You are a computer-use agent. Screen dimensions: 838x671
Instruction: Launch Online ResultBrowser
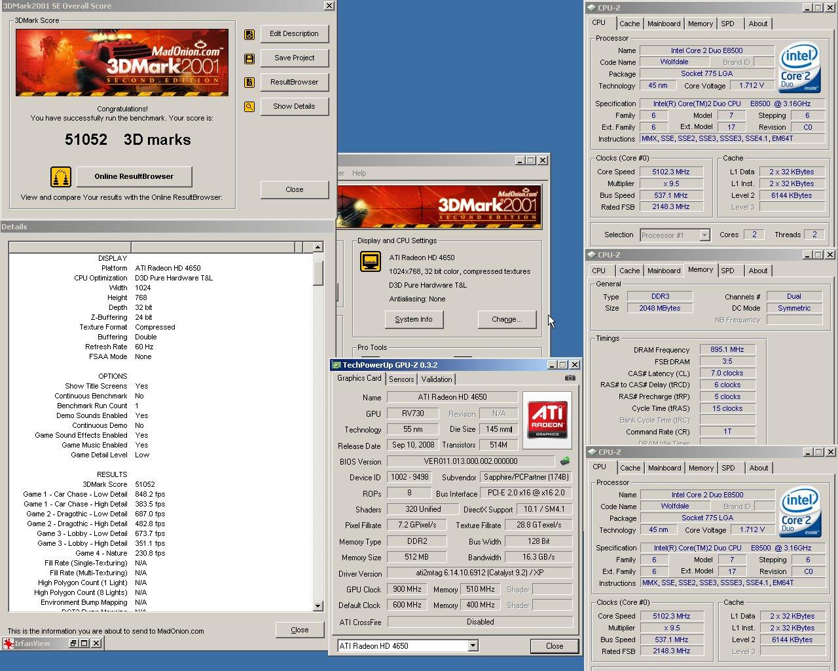click(134, 176)
